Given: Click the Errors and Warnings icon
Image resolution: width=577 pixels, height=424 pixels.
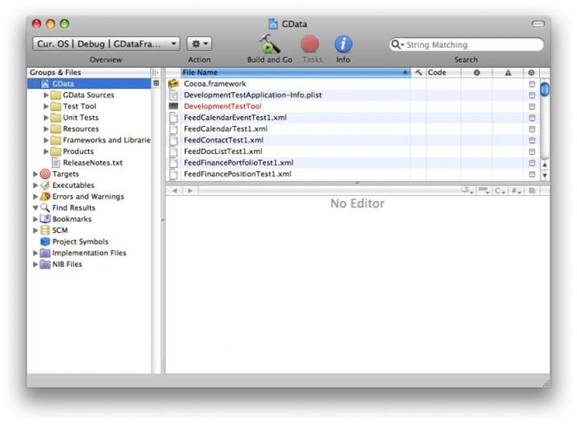Looking at the screenshot, I should tap(45, 196).
